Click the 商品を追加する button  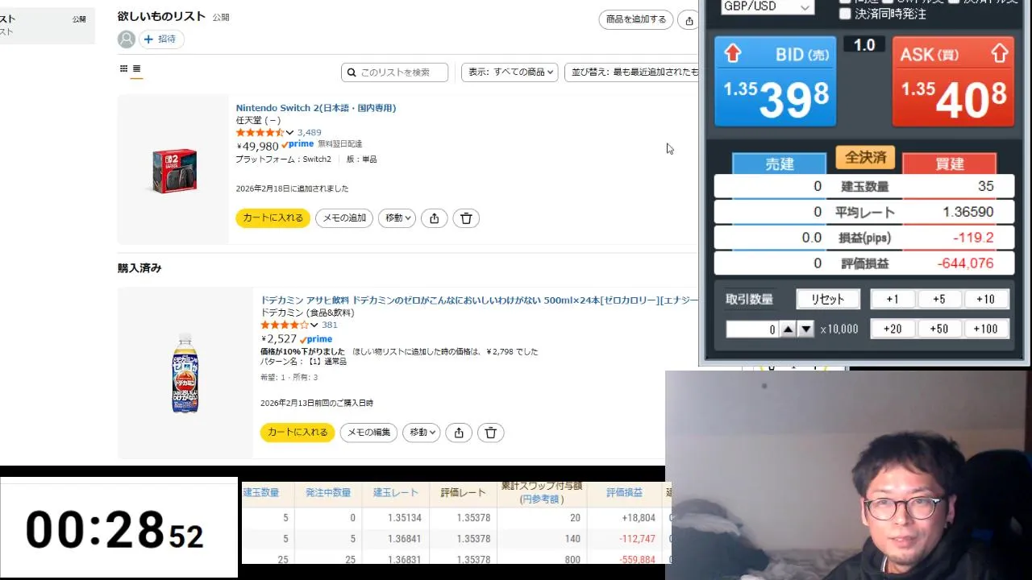point(636,20)
